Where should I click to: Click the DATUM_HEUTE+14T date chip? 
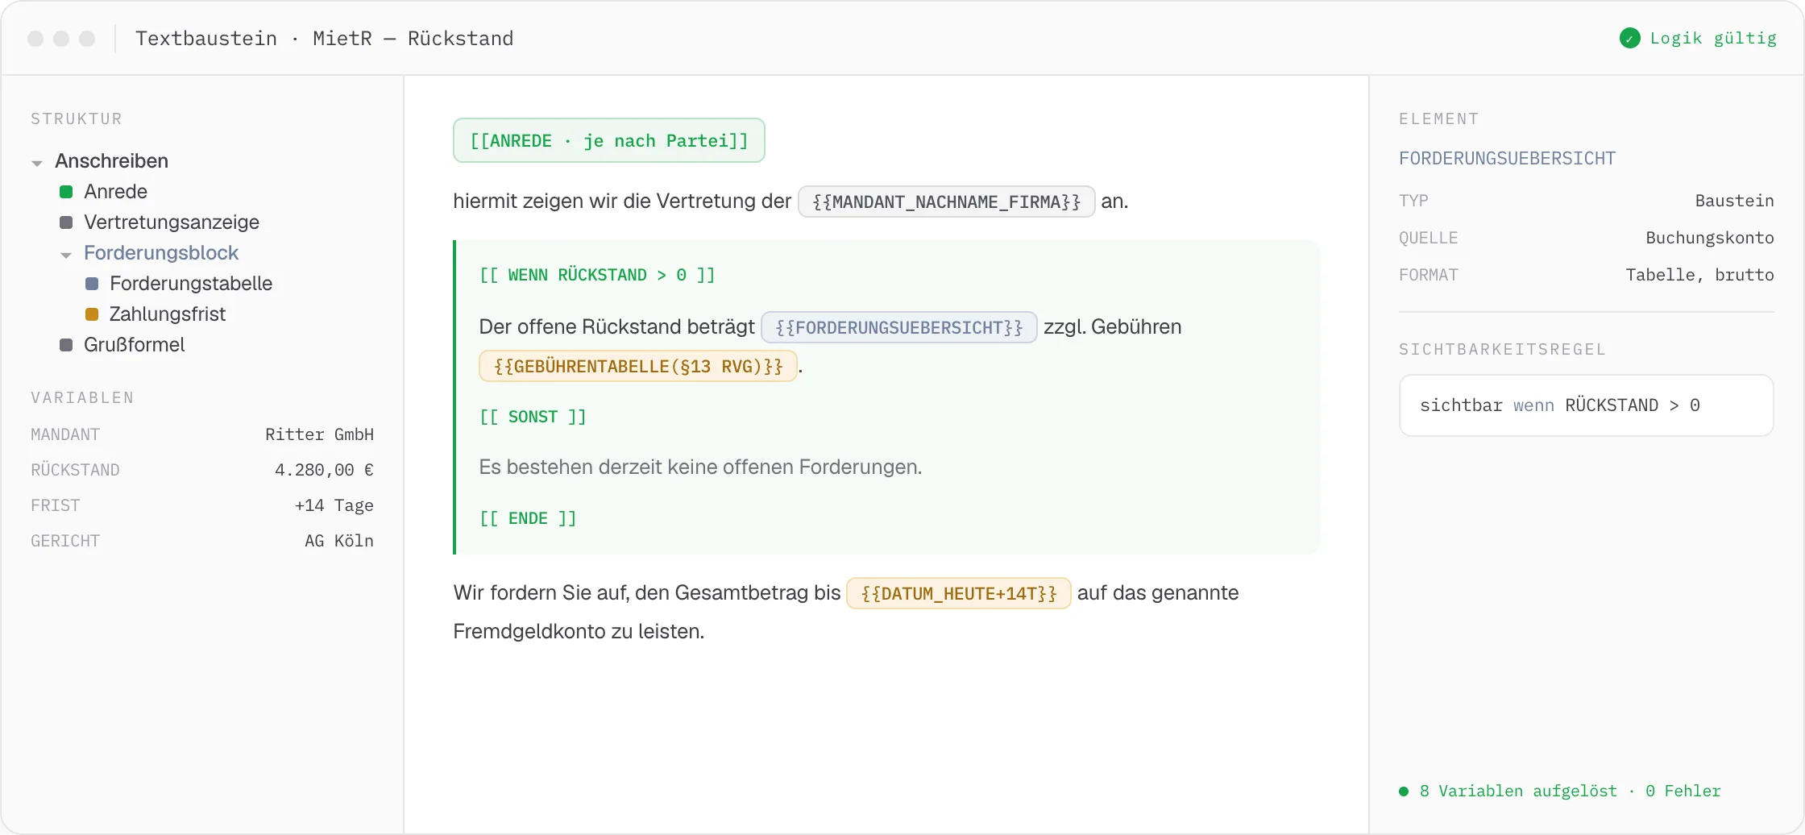point(959,593)
